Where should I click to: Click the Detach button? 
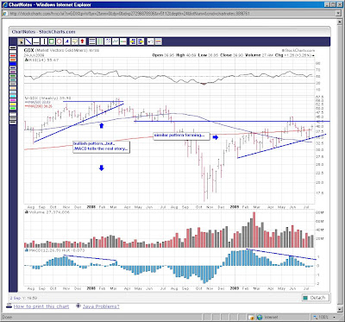pos(316,298)
